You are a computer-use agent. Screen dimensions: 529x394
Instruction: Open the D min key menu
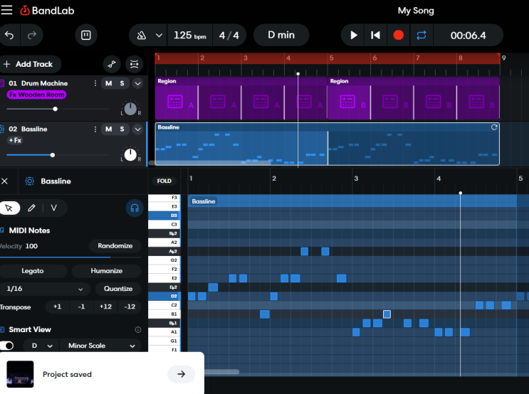(x=281, y=35)
